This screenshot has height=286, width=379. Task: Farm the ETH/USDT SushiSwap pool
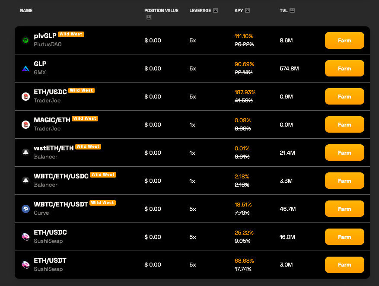[344, 265]
